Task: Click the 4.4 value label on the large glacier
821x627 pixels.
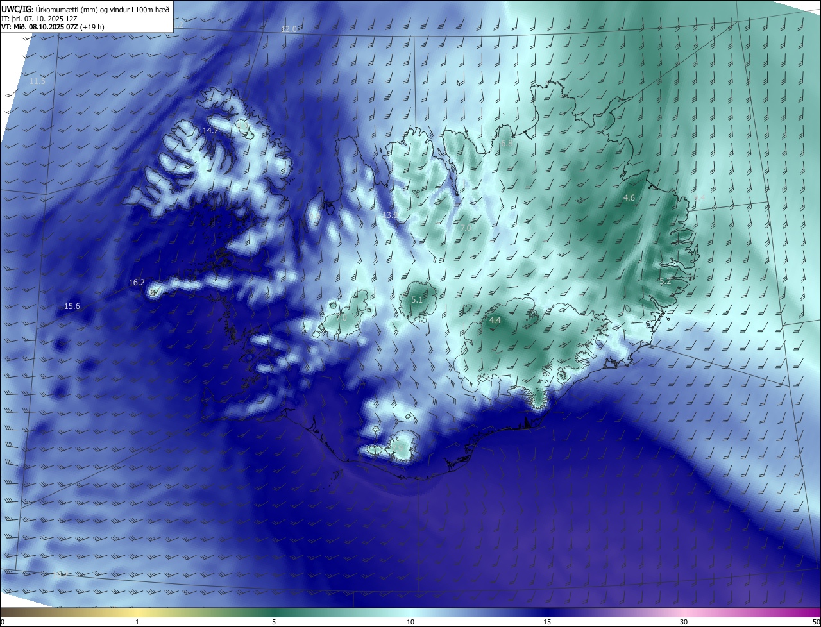Action: (495, 320)
